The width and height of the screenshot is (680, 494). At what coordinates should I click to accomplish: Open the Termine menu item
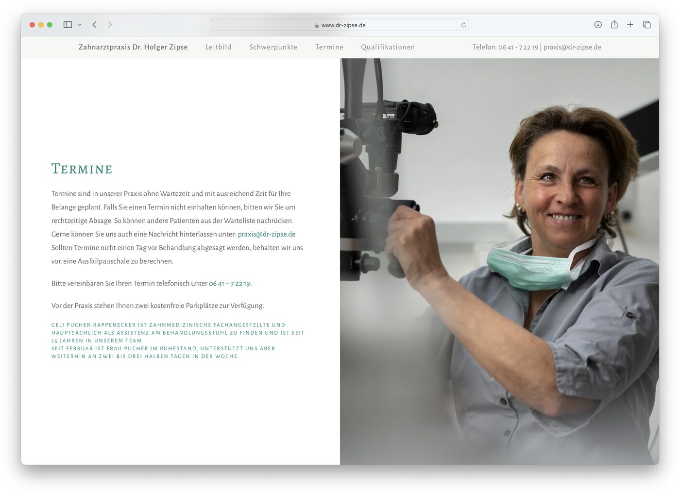point(329,47)
